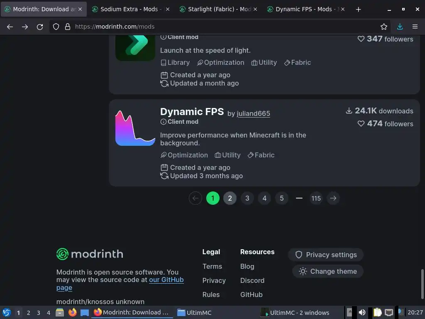The width and height of the screenshot is (425, 319).
Task: Open the GitHub resources link
Action: point(251,294)
